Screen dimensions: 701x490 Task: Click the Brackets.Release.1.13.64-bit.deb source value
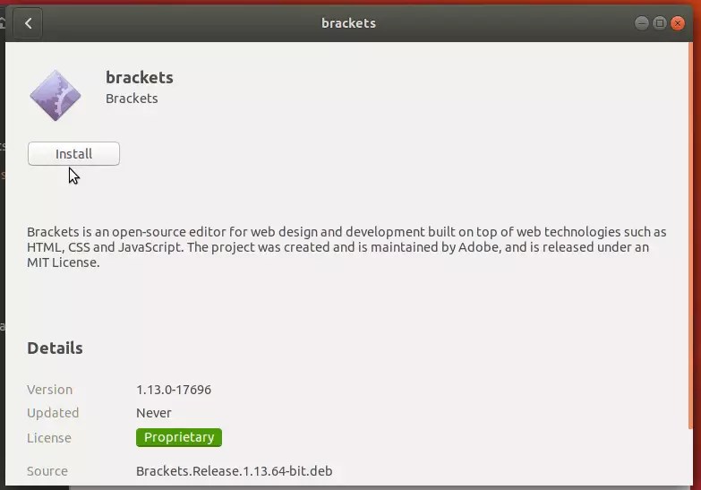(235, 471)
